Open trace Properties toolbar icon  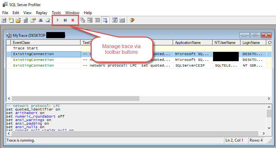pyautogui.click(x=33, y=21)
